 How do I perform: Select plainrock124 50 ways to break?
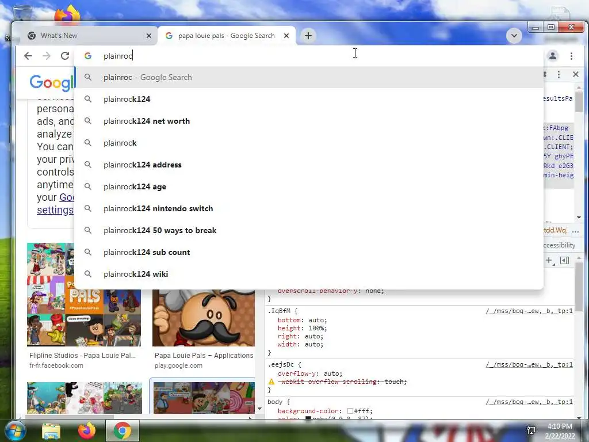coord(309,230)
